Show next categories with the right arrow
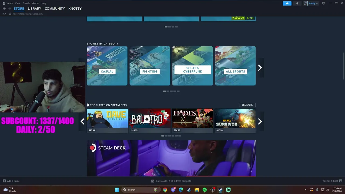The width and height of the screenshot is (345, 194). click(x=260, y=68)
